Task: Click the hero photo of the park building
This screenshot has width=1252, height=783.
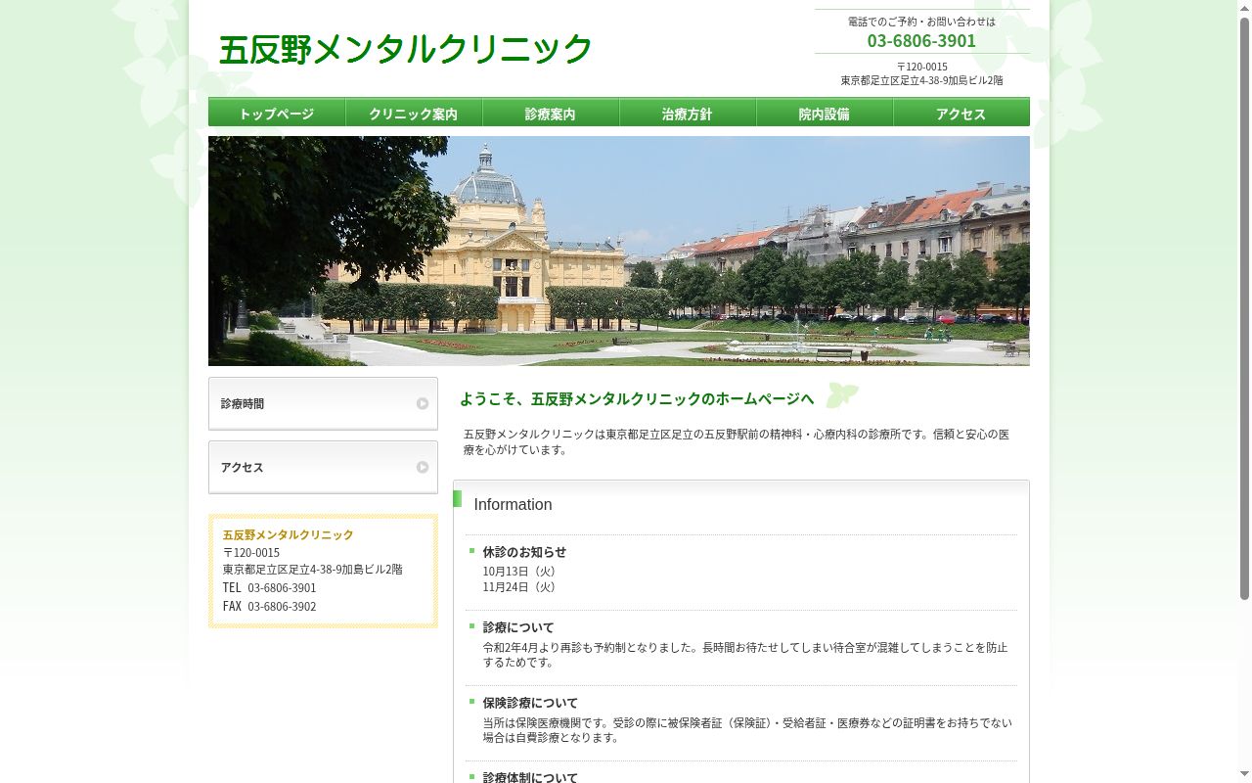Action: coord(619,251)
